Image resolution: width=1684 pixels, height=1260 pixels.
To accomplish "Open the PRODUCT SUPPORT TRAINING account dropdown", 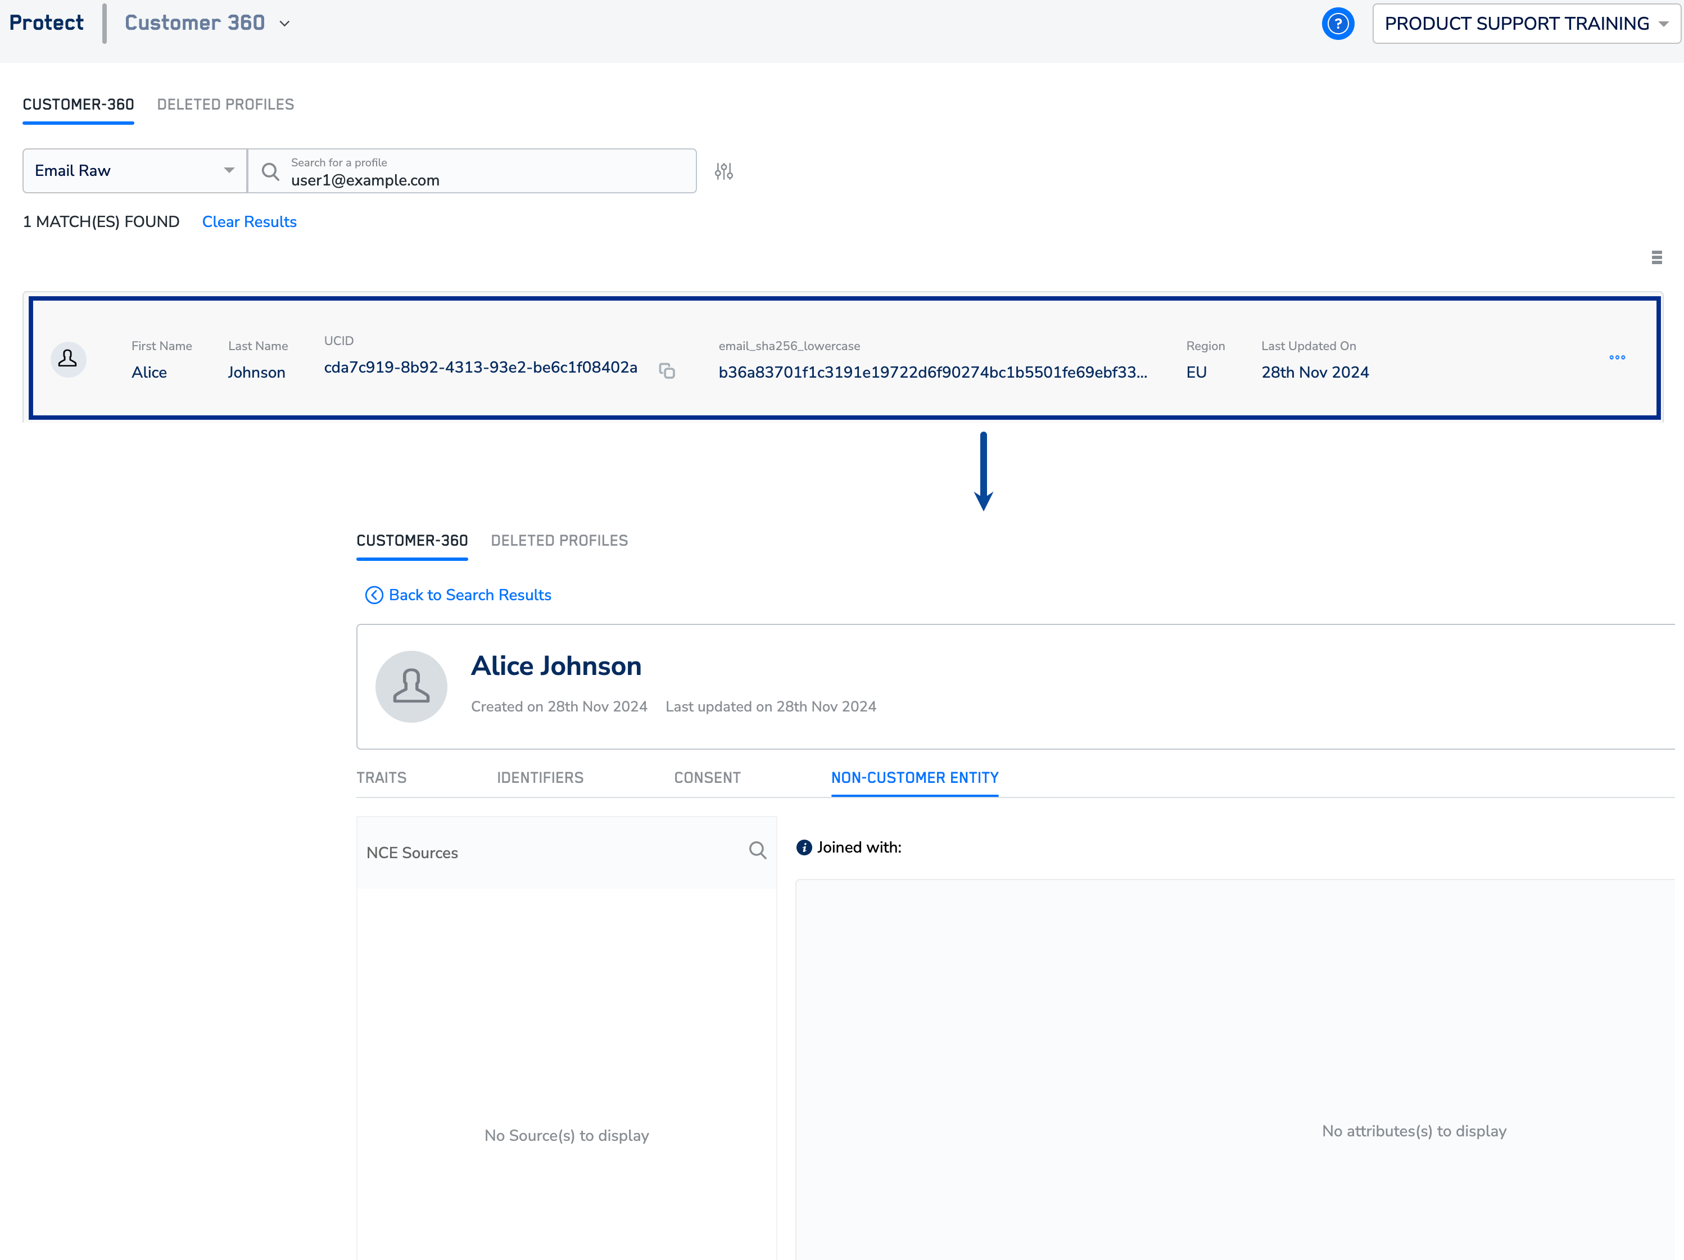I will pyautogui.click(x=1525, y=24).
